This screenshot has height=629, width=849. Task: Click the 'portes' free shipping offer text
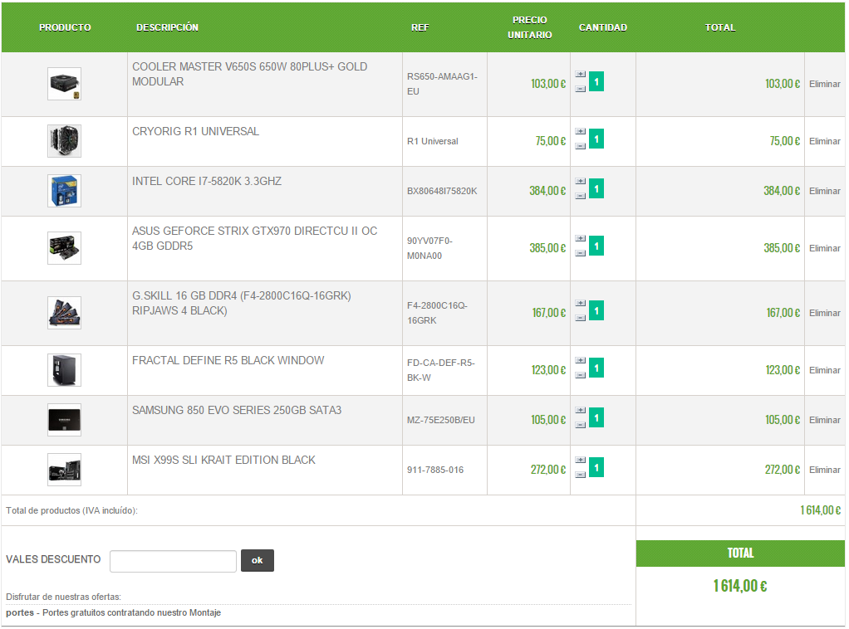pos(113,612)
